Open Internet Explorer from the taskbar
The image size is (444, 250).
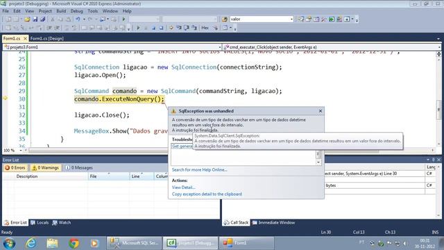[x=31, y=243]
